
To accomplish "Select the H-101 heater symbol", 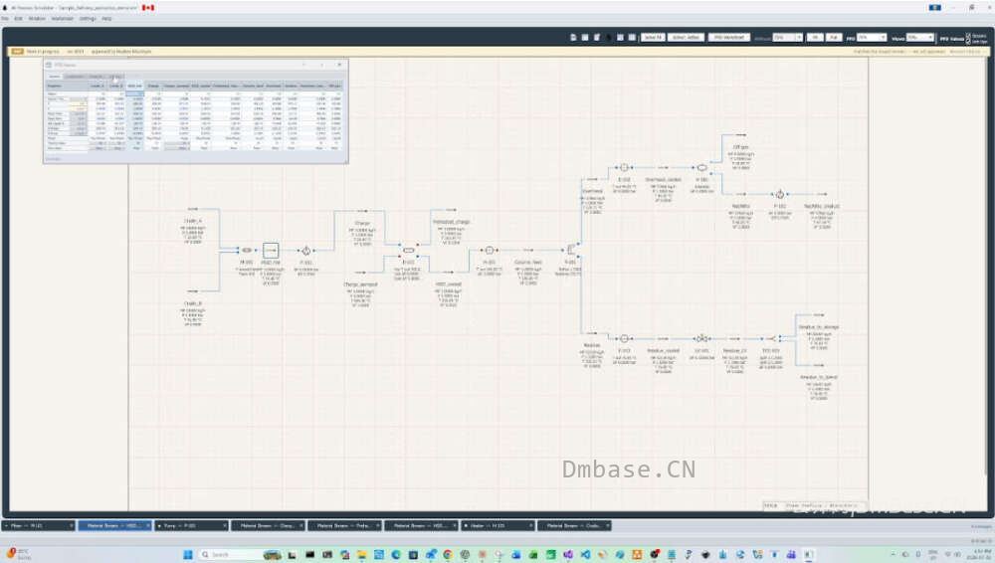I will click(490, 250).
